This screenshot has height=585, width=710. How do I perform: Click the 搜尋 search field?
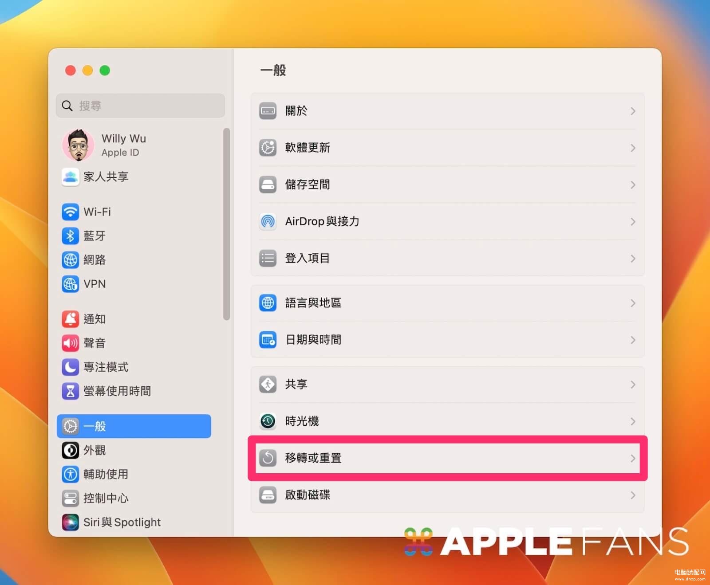coord(140,106)
